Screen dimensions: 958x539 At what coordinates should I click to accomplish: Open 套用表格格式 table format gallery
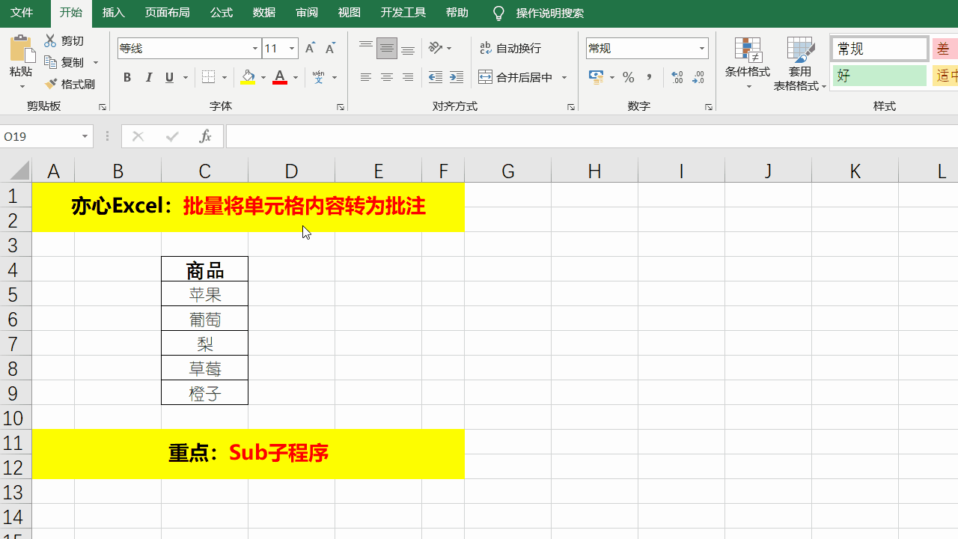800,64
